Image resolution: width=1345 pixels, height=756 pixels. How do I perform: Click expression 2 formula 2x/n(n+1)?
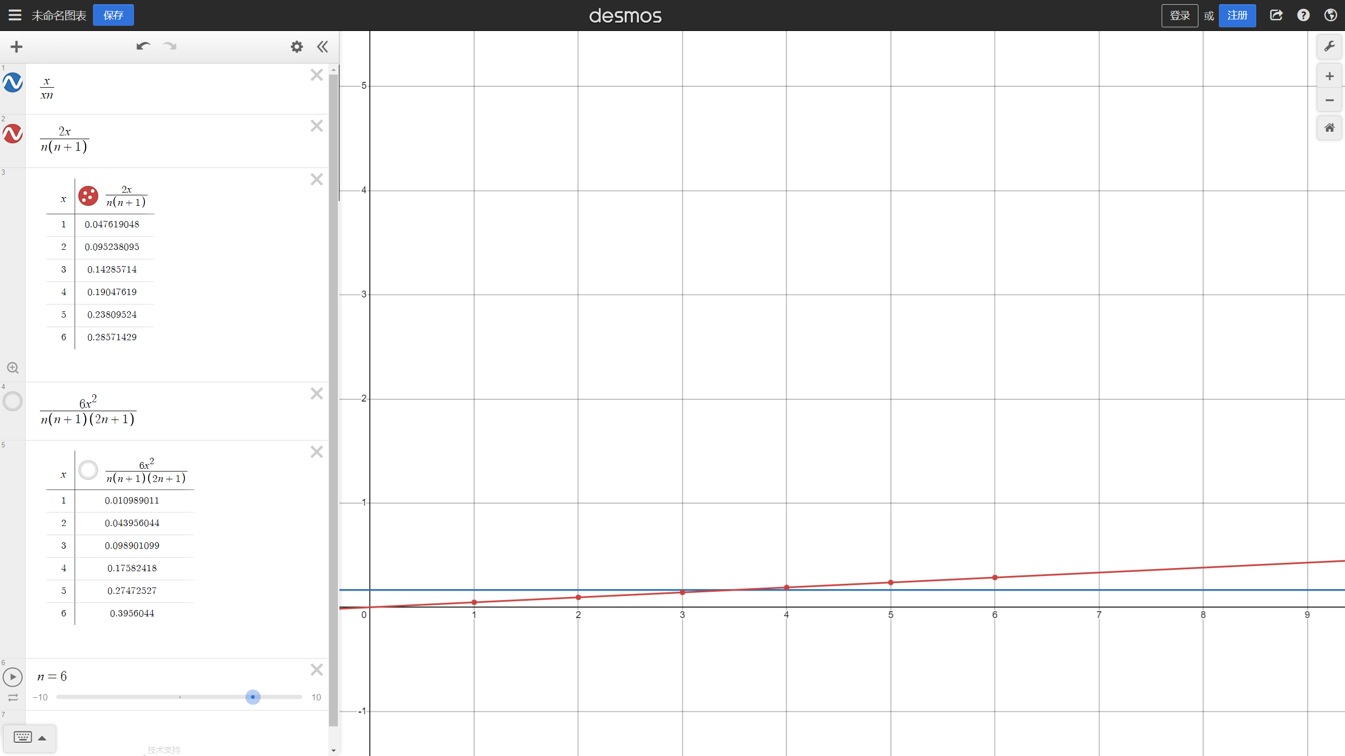pos(64,139)
